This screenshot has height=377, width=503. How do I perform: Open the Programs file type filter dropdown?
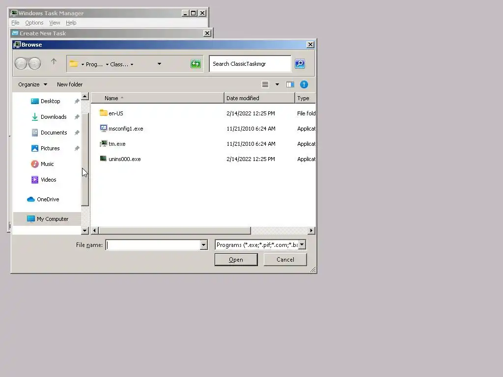point(302,244)
